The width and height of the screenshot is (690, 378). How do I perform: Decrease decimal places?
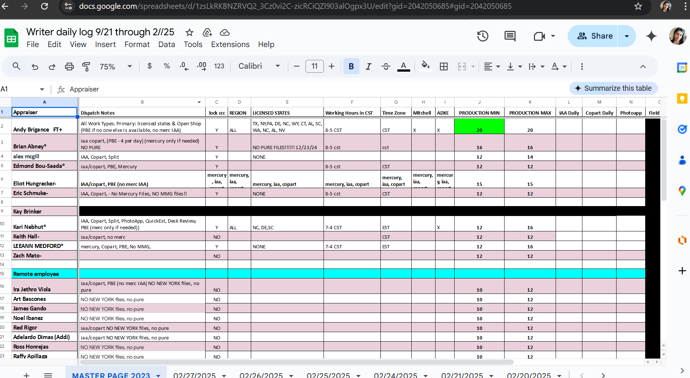point(184,66)
